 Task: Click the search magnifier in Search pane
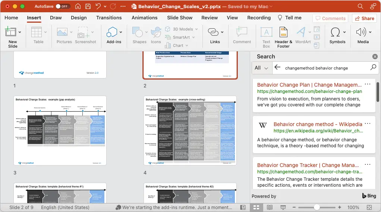(x=373, y=67)
